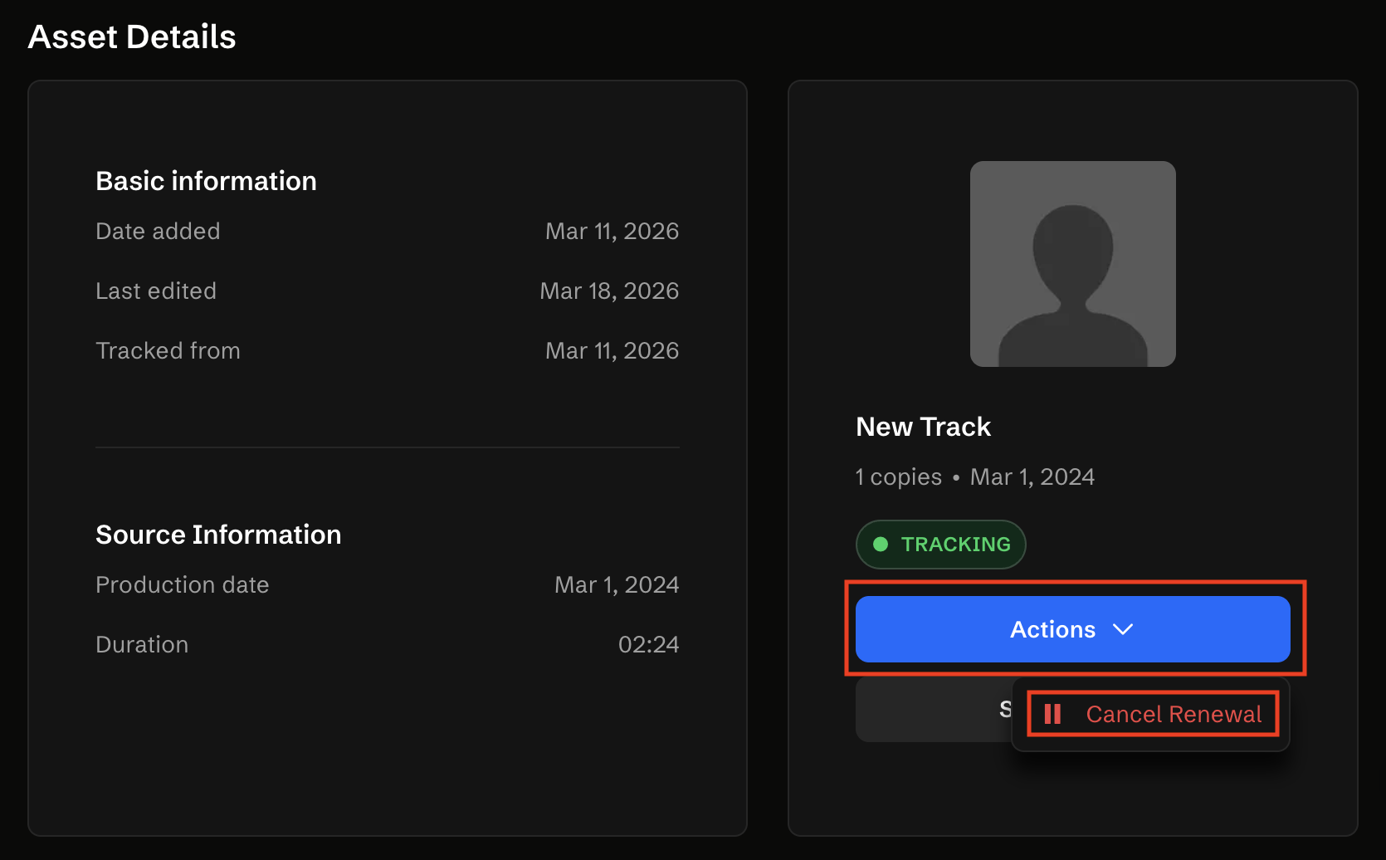Click the pause icon beside Cancel Renewal

[1052, 714]
